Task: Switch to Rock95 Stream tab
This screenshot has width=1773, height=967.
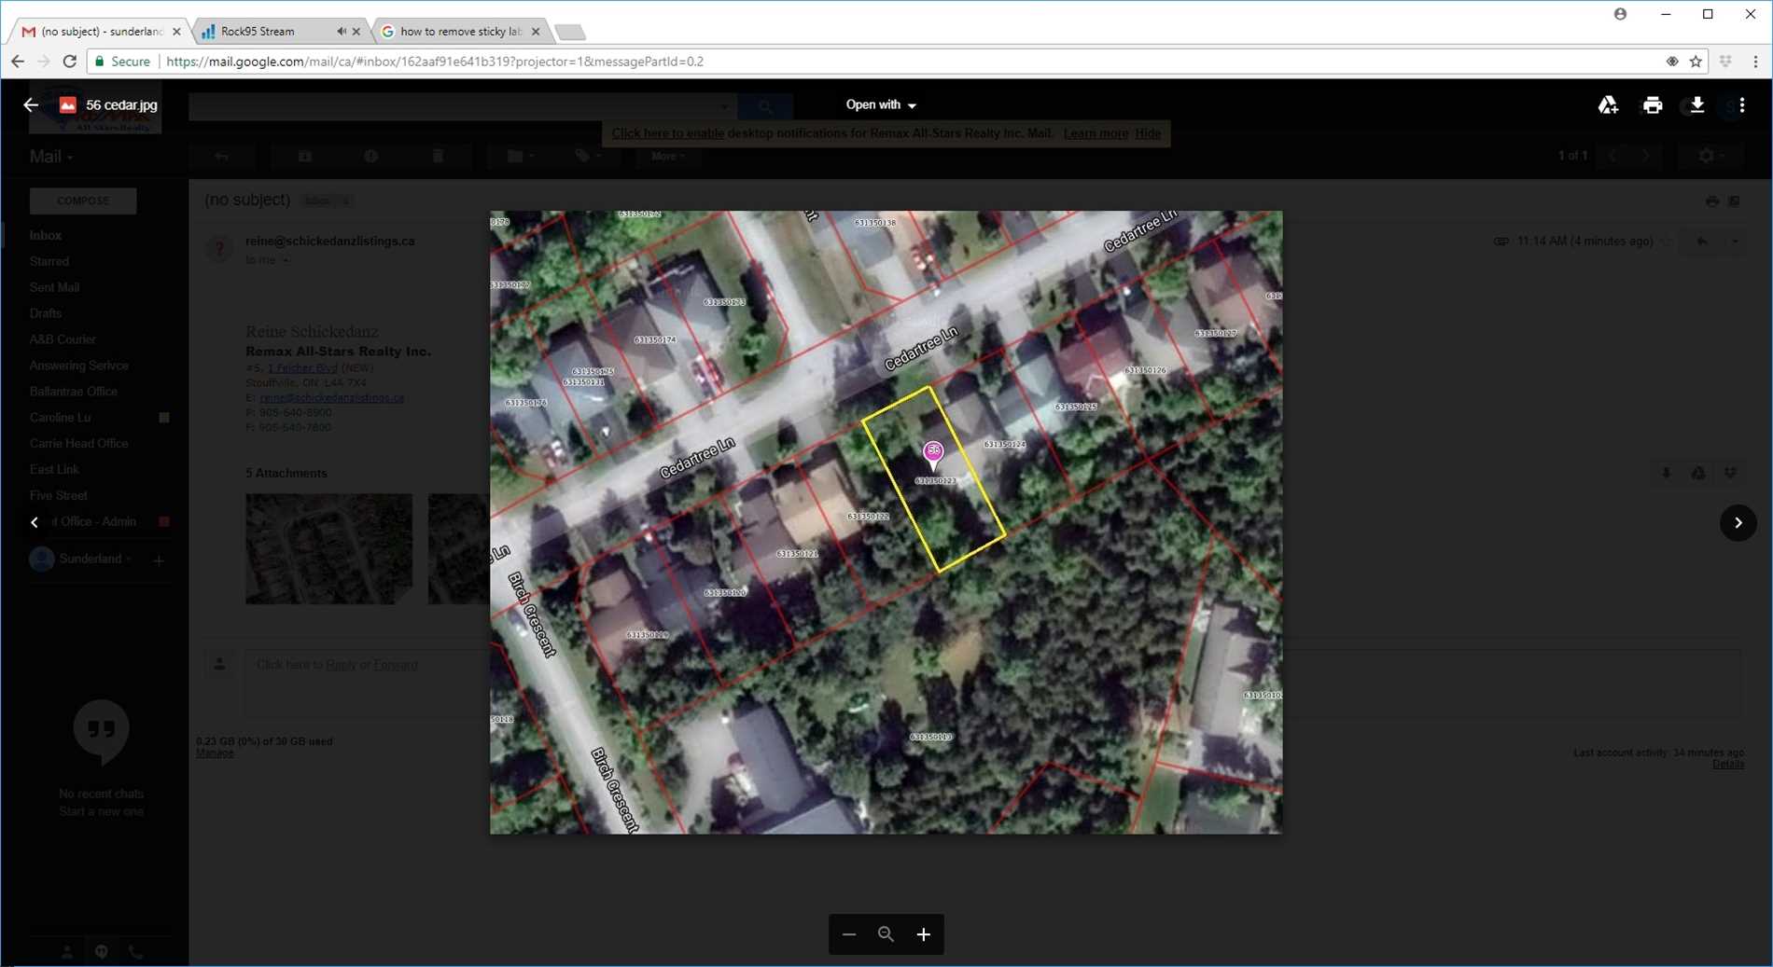Action: click(x=269, y=32)
